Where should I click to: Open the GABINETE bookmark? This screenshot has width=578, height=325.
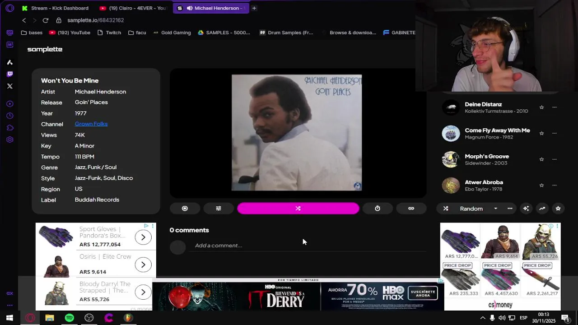coord(399,32)
